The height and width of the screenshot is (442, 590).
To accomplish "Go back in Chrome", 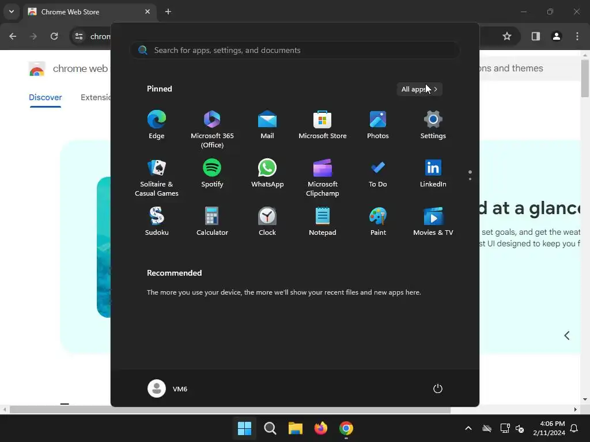I will pos(13,36).
